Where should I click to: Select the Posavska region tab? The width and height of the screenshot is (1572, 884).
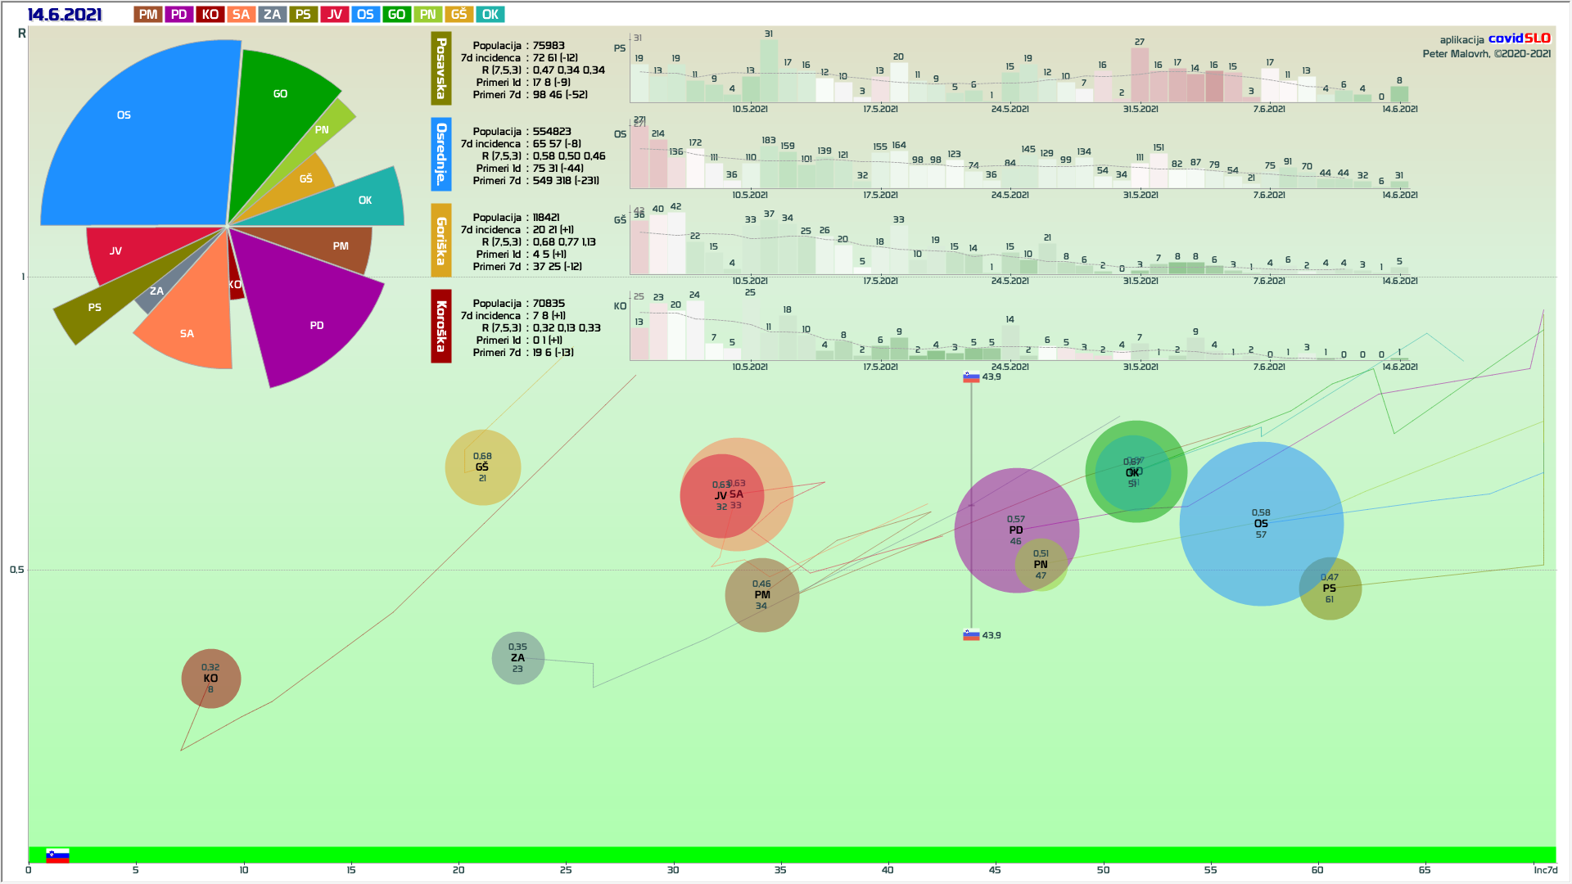pos(441,69)
